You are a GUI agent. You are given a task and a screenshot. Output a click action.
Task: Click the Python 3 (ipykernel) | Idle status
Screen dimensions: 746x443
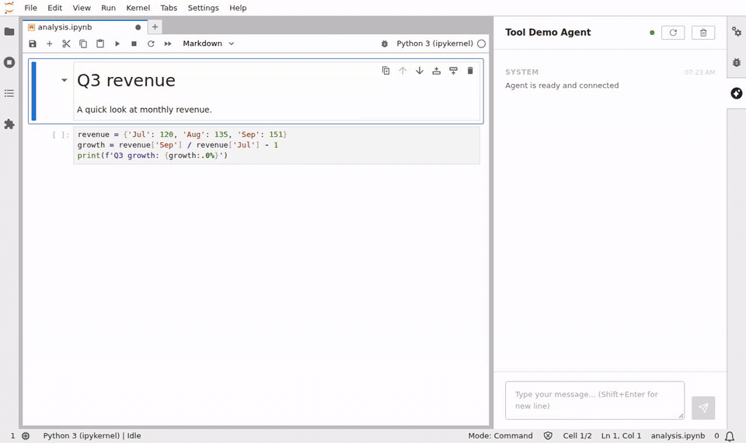[92, 436]
